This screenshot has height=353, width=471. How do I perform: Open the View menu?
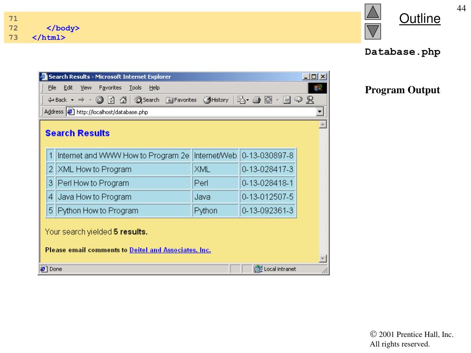coord(86,88)
